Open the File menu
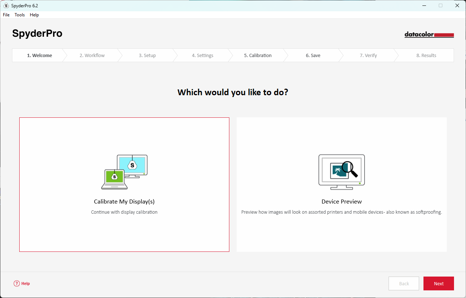 point(6,15)
